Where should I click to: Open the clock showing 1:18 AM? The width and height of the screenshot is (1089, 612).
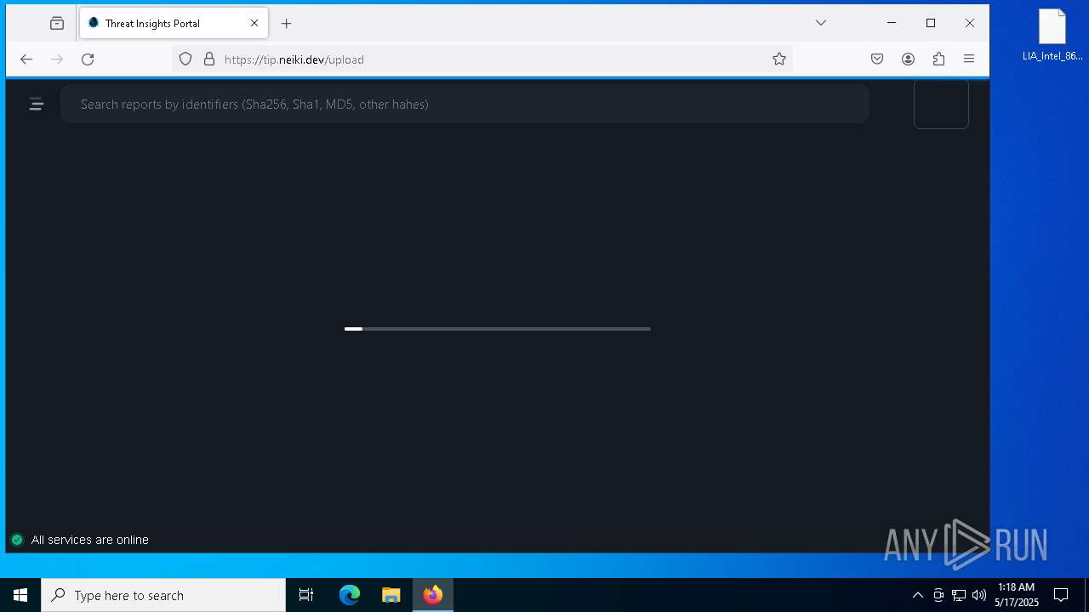coord(1017,595)
